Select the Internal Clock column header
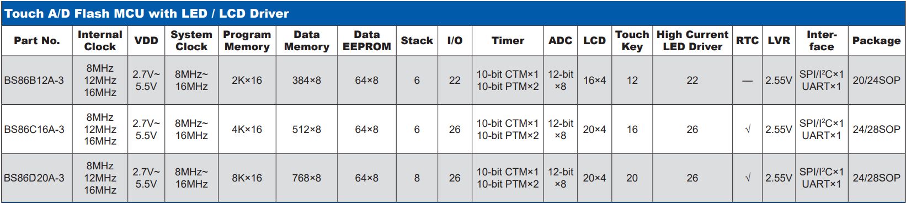This screenshot has width=906, height=203. 100,41
